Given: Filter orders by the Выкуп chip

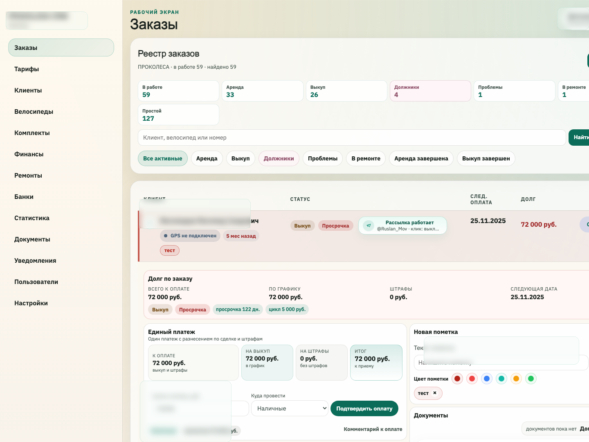Looking at the screenshot, I should click(241, 158).
